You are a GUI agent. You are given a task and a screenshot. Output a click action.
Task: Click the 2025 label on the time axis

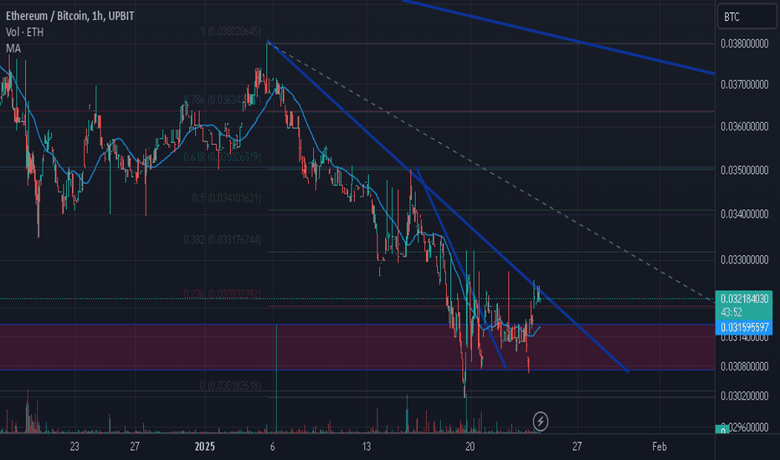click(205, 447)
